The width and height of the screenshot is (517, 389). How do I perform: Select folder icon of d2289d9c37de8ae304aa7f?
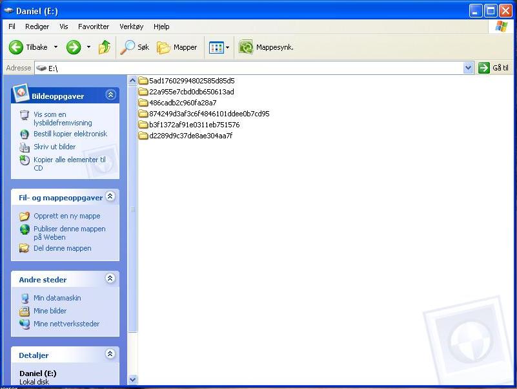coord(143,136)
